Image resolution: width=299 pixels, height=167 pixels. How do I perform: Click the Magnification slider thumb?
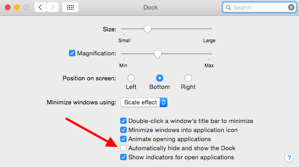click(x=157, y=54)
